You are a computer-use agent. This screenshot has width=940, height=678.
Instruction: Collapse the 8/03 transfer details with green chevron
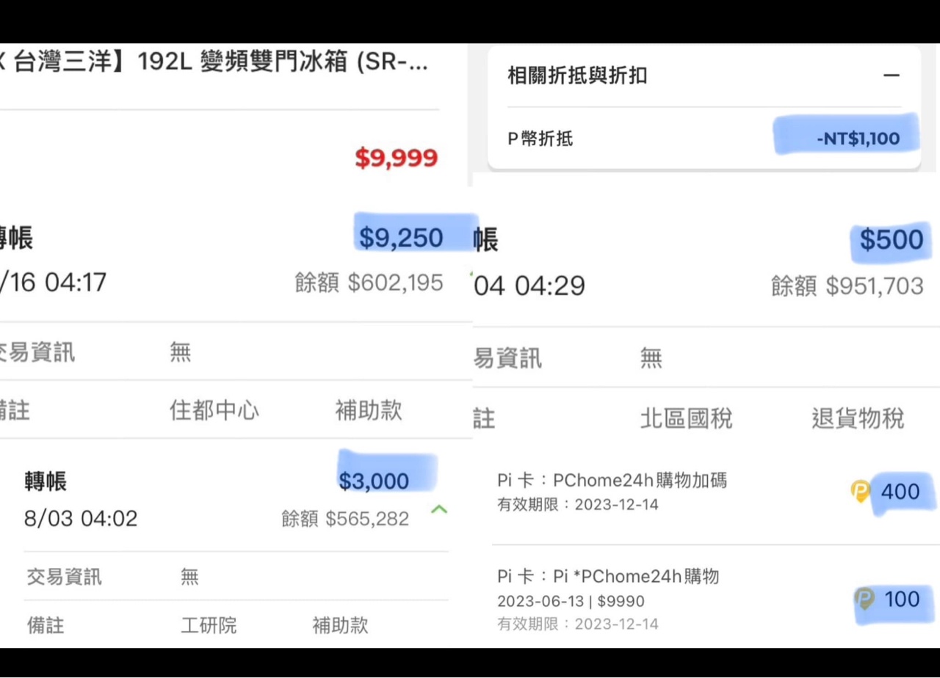439,508
